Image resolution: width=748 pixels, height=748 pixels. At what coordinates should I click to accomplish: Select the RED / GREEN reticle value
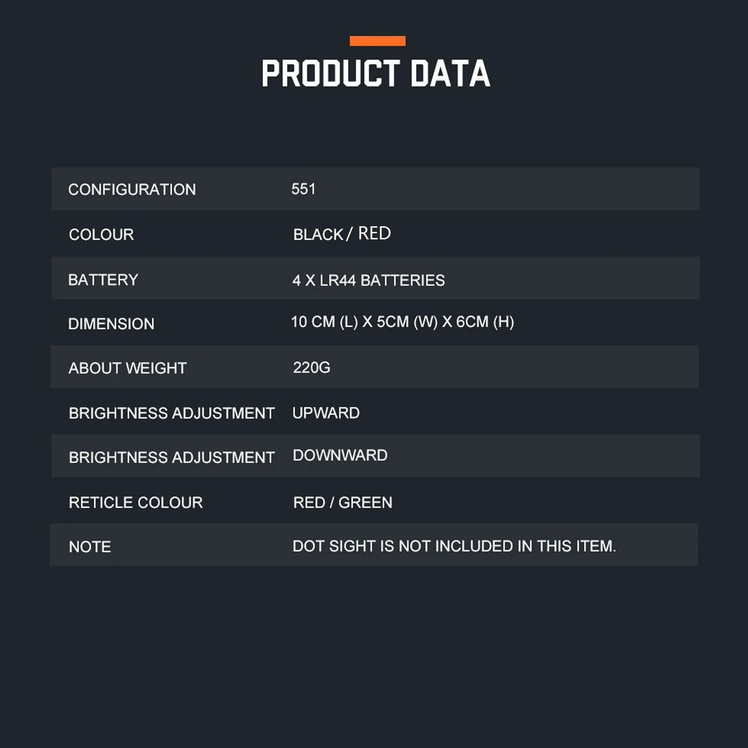343,502
